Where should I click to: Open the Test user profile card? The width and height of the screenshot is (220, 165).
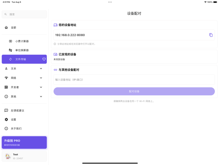(x=24, y=156)
